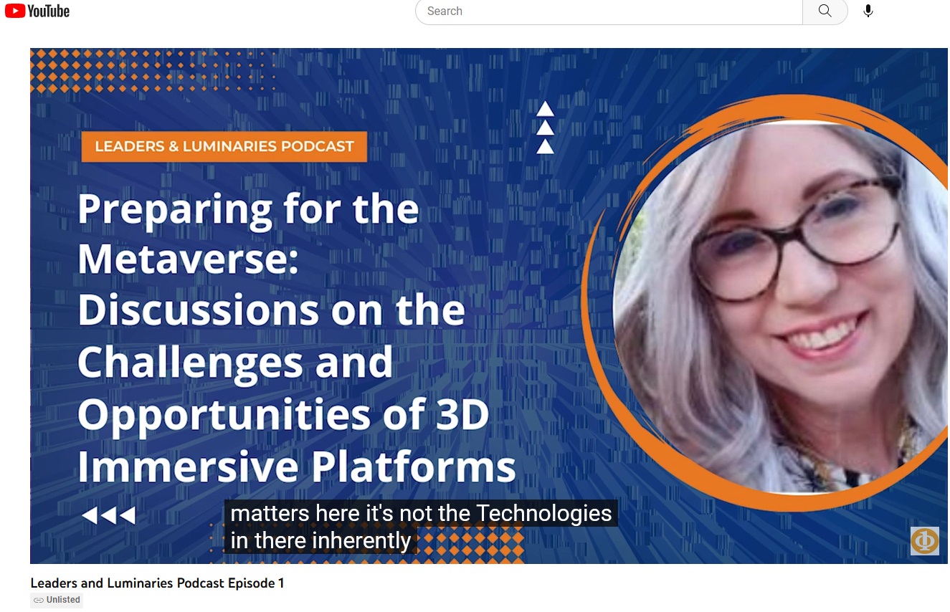
Task: Open the channel watermark in video corner
Action: tap(924, 541)
